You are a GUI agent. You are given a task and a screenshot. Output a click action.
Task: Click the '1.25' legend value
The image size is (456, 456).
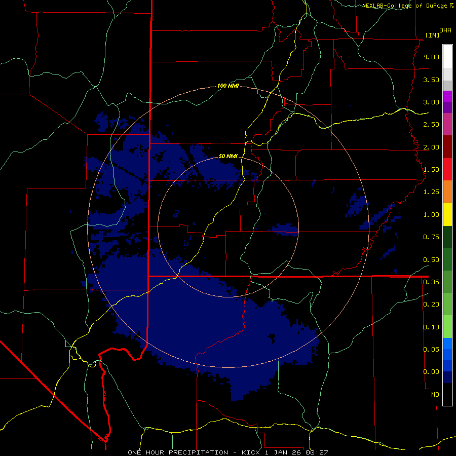click(x=431, y=192)
